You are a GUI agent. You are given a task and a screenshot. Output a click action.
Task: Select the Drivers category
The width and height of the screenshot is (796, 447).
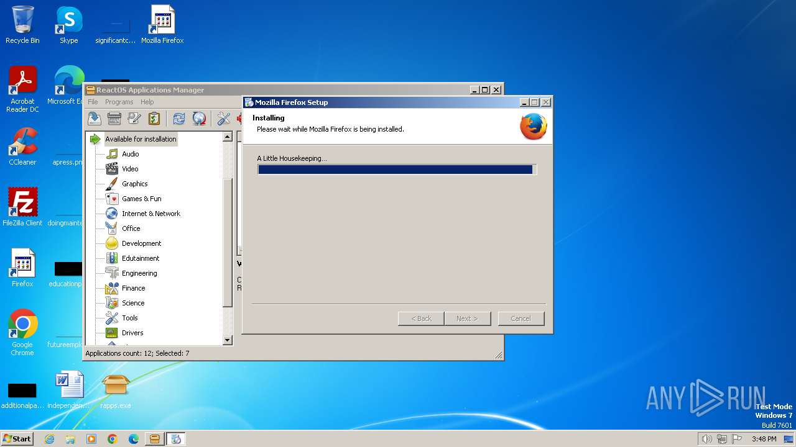(x=132, y=333)
